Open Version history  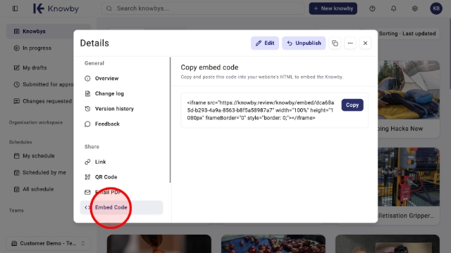click(121, 109)
